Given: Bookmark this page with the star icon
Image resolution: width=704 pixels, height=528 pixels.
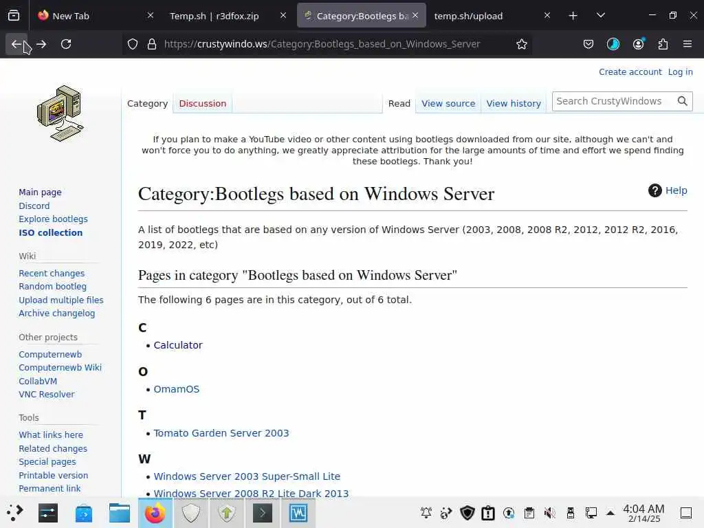Looking at the screenshot, I should (521, 44).
